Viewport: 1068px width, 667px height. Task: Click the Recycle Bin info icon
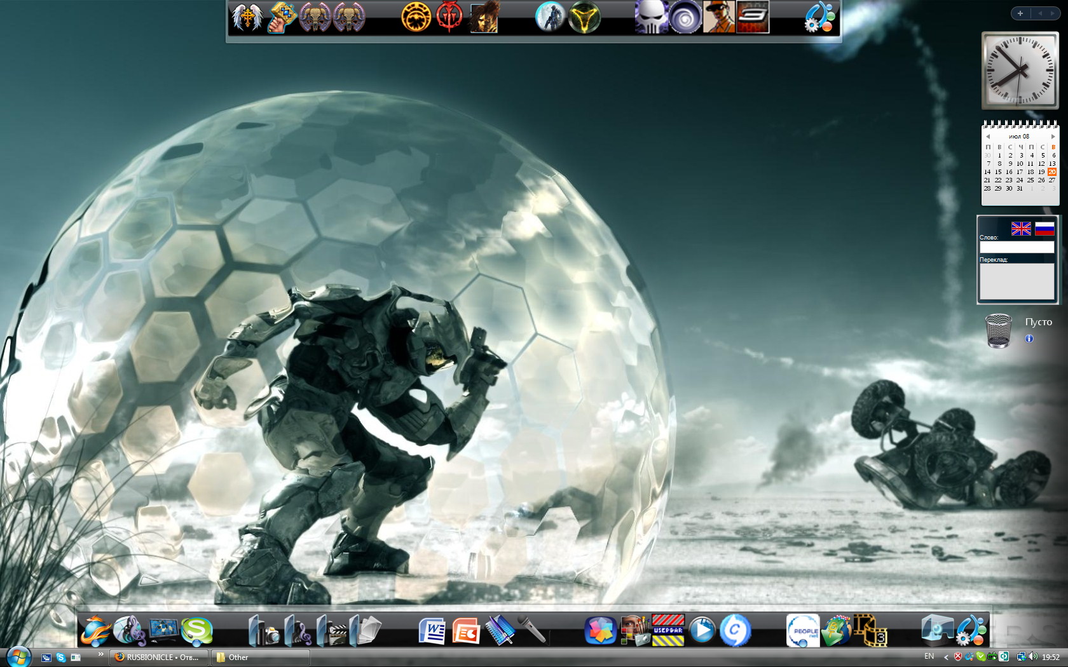point(1029,339)
